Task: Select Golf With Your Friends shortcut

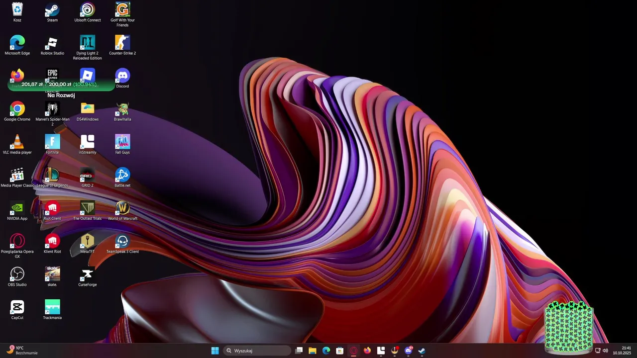Action: (x=122, y=15)
